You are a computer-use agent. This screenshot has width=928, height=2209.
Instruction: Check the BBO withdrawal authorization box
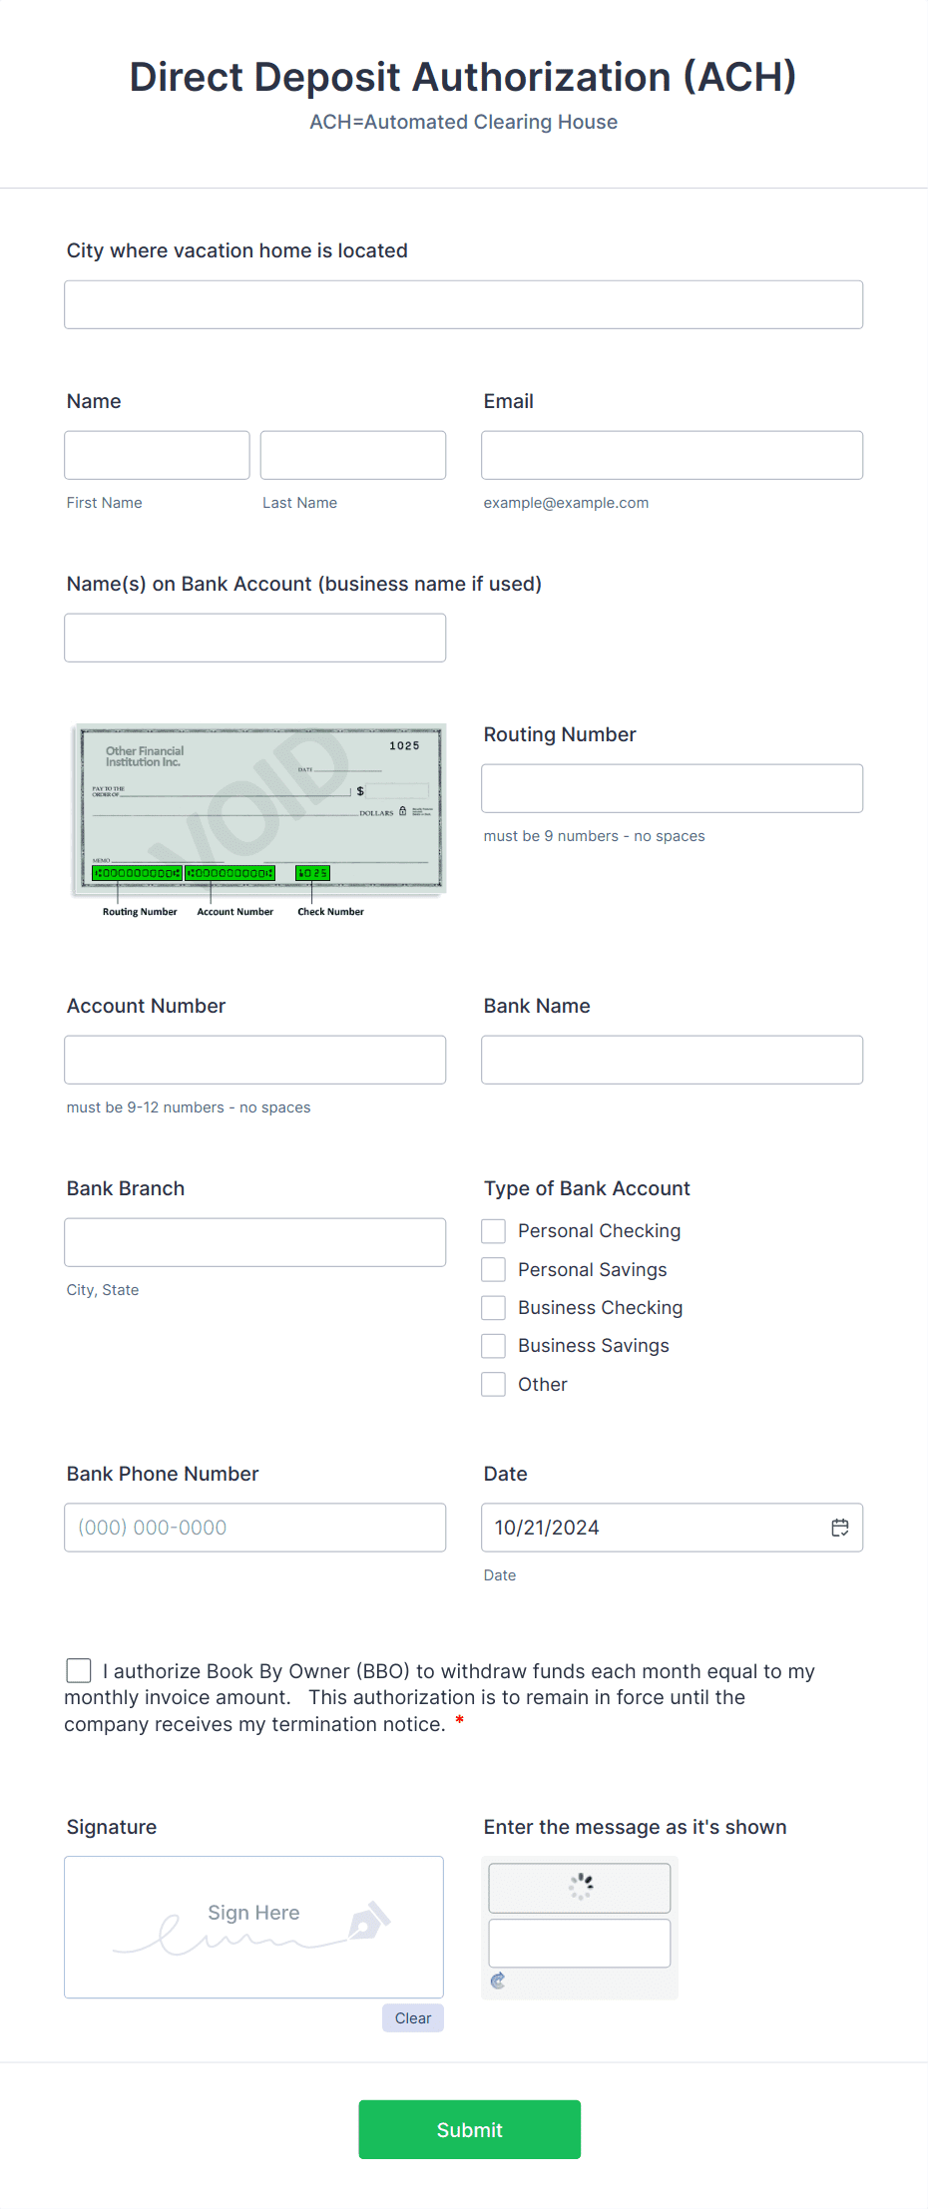[78, 1669]
